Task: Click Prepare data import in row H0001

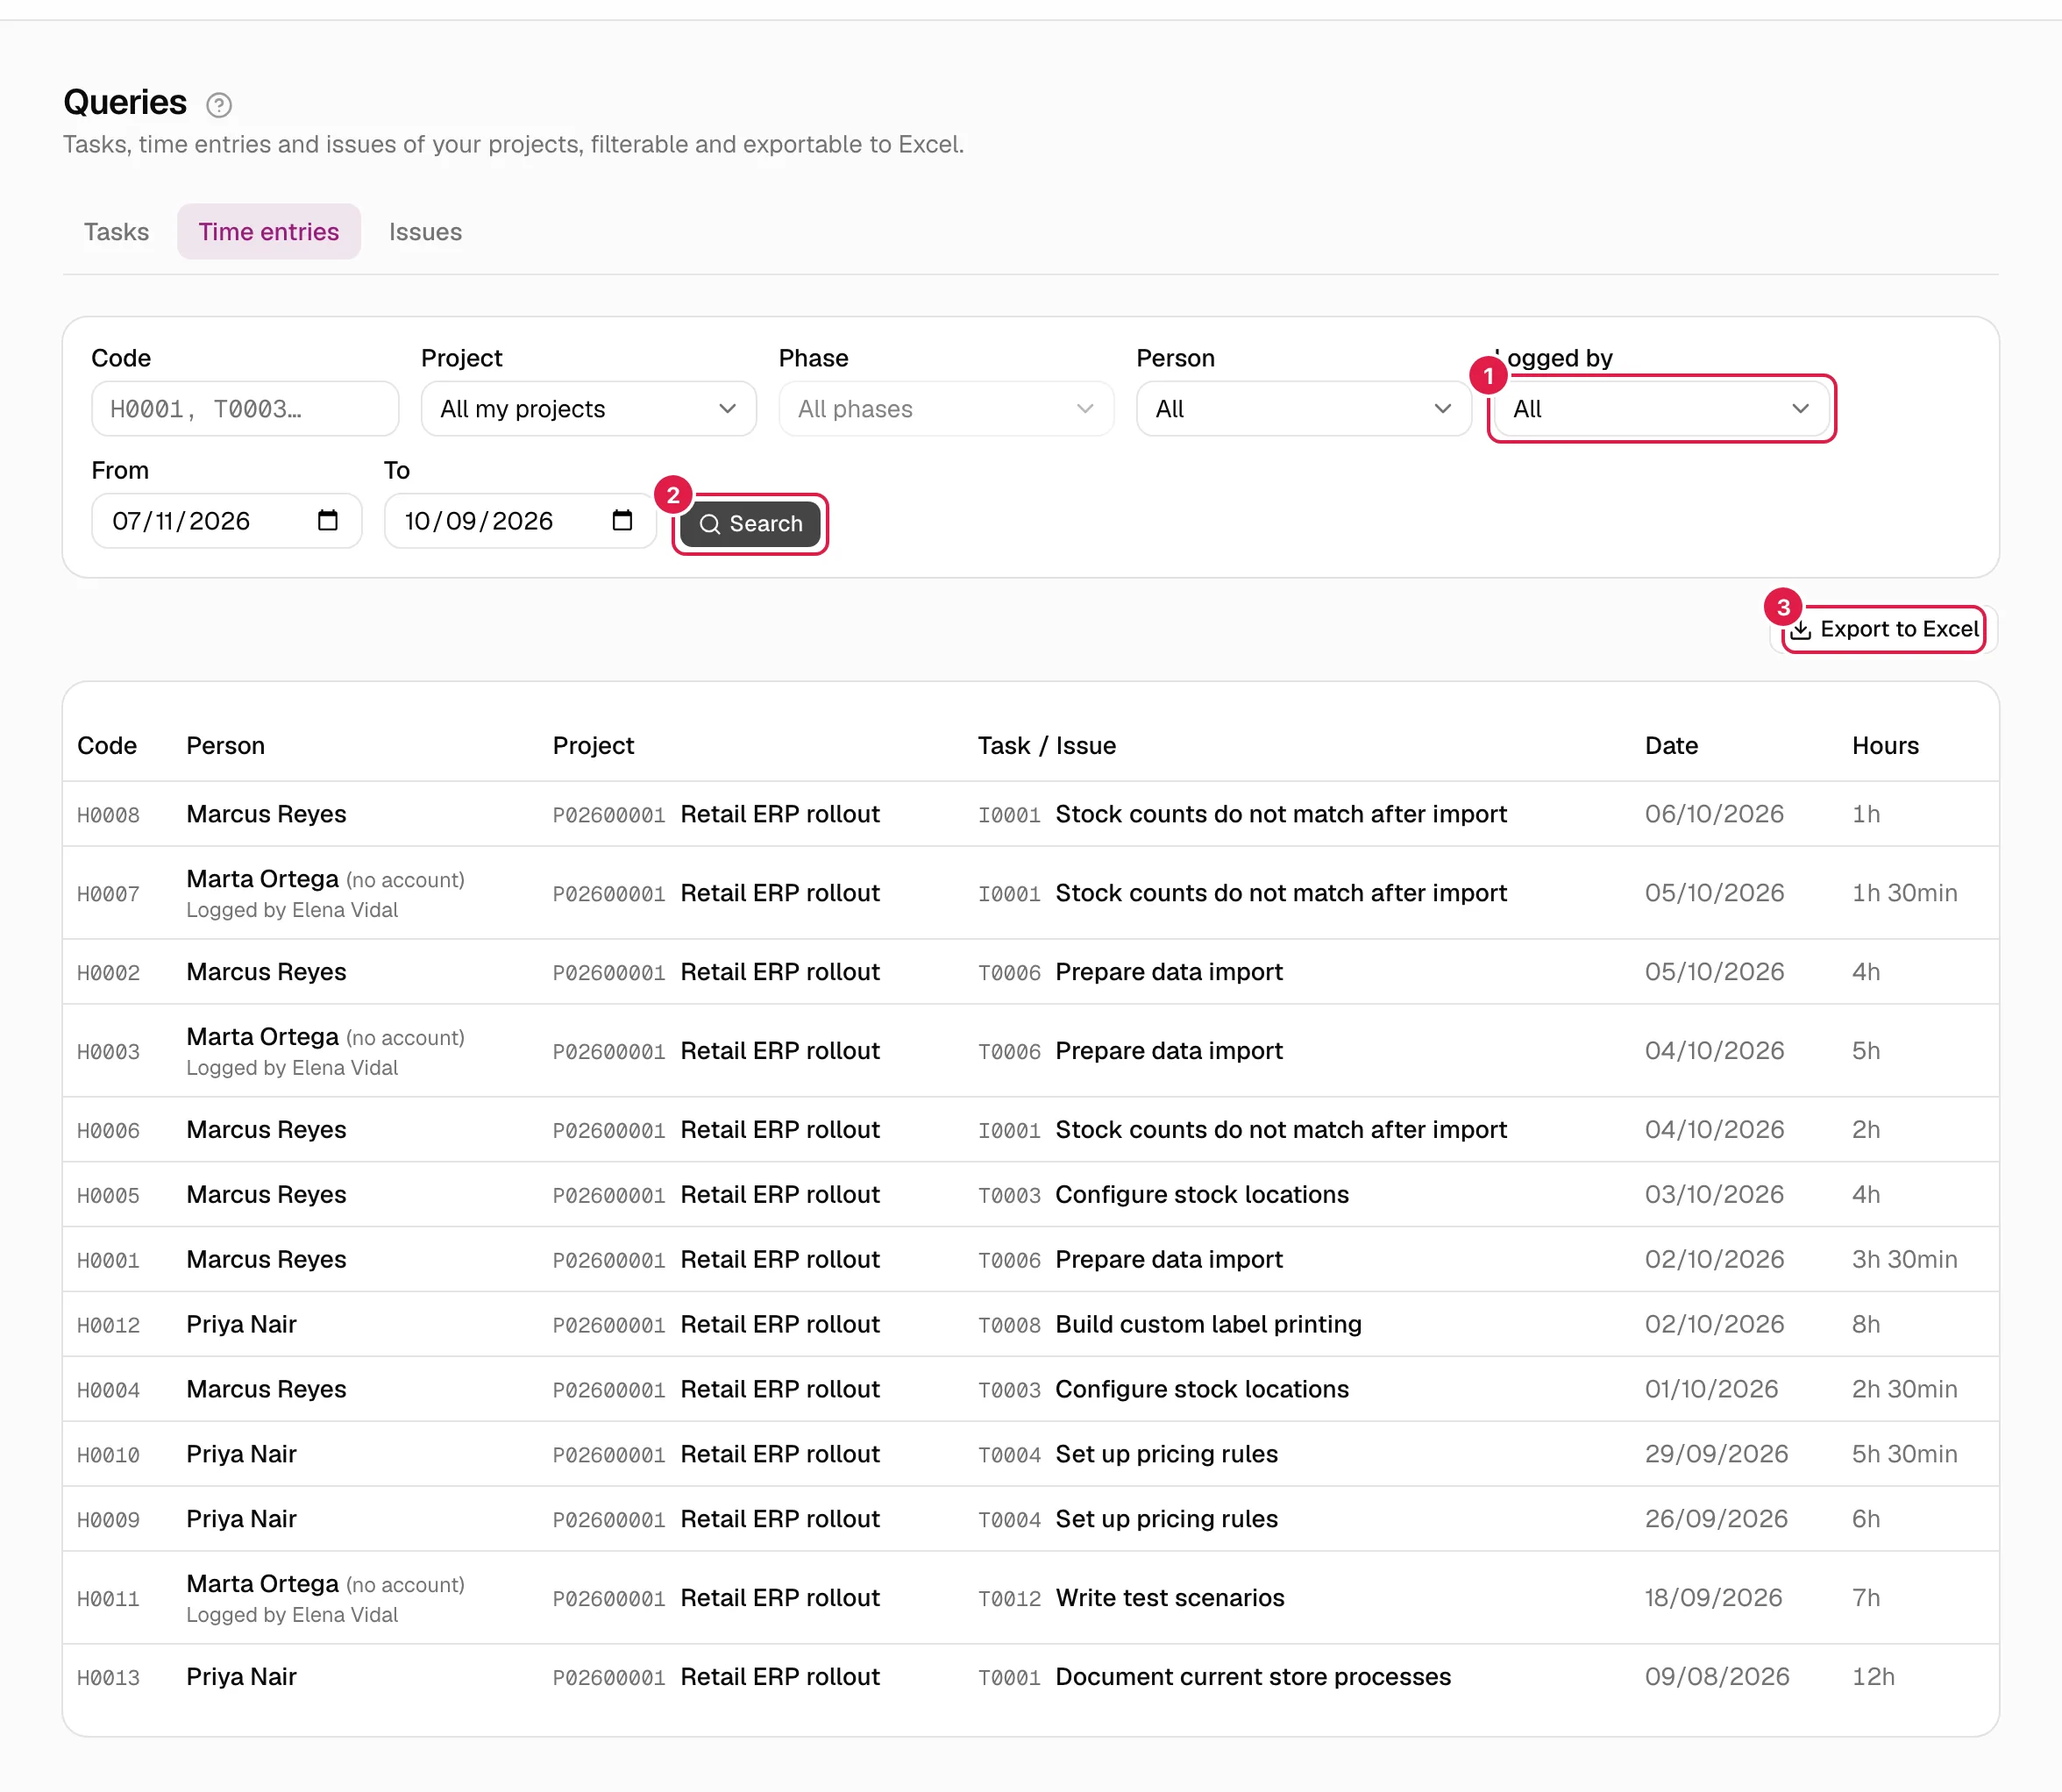Action: tap(1169, 1260)
